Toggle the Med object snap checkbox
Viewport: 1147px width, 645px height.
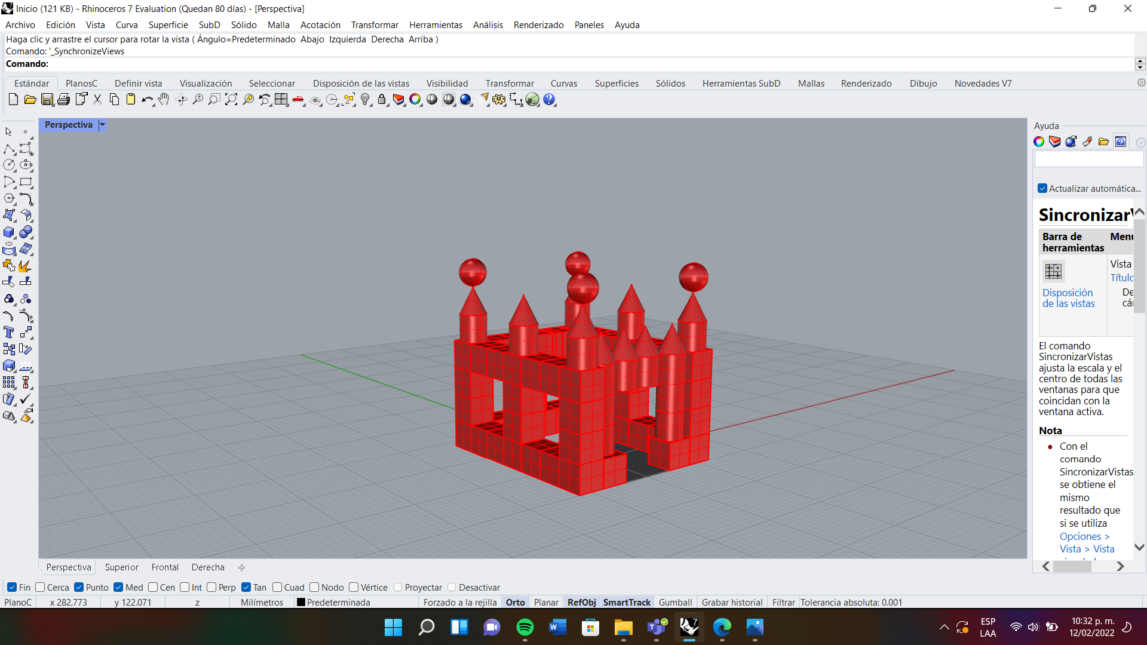pyautogui.click(x=118, y=587)
